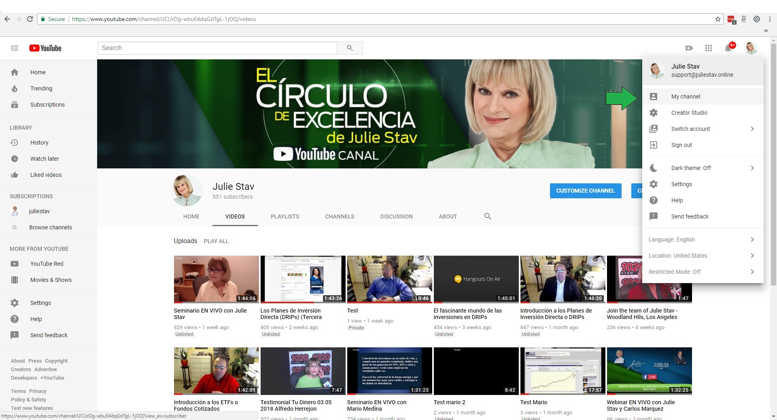The image size is (777, 420).
Task: Select My channel from account menu
Action: click(x=703, y=97)
